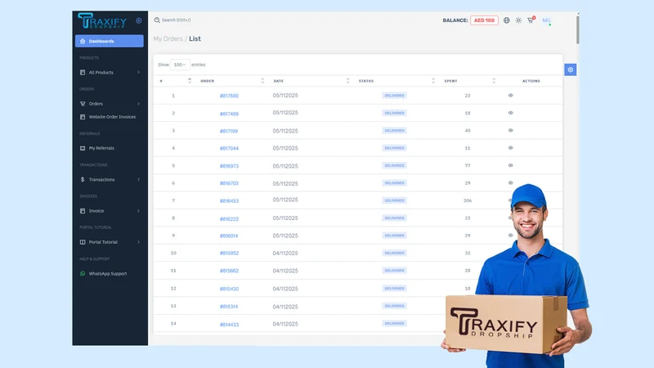View order #817680 with eye icon
The height and width of the screenshot is (368, 654).
click(x=510, y=96)
